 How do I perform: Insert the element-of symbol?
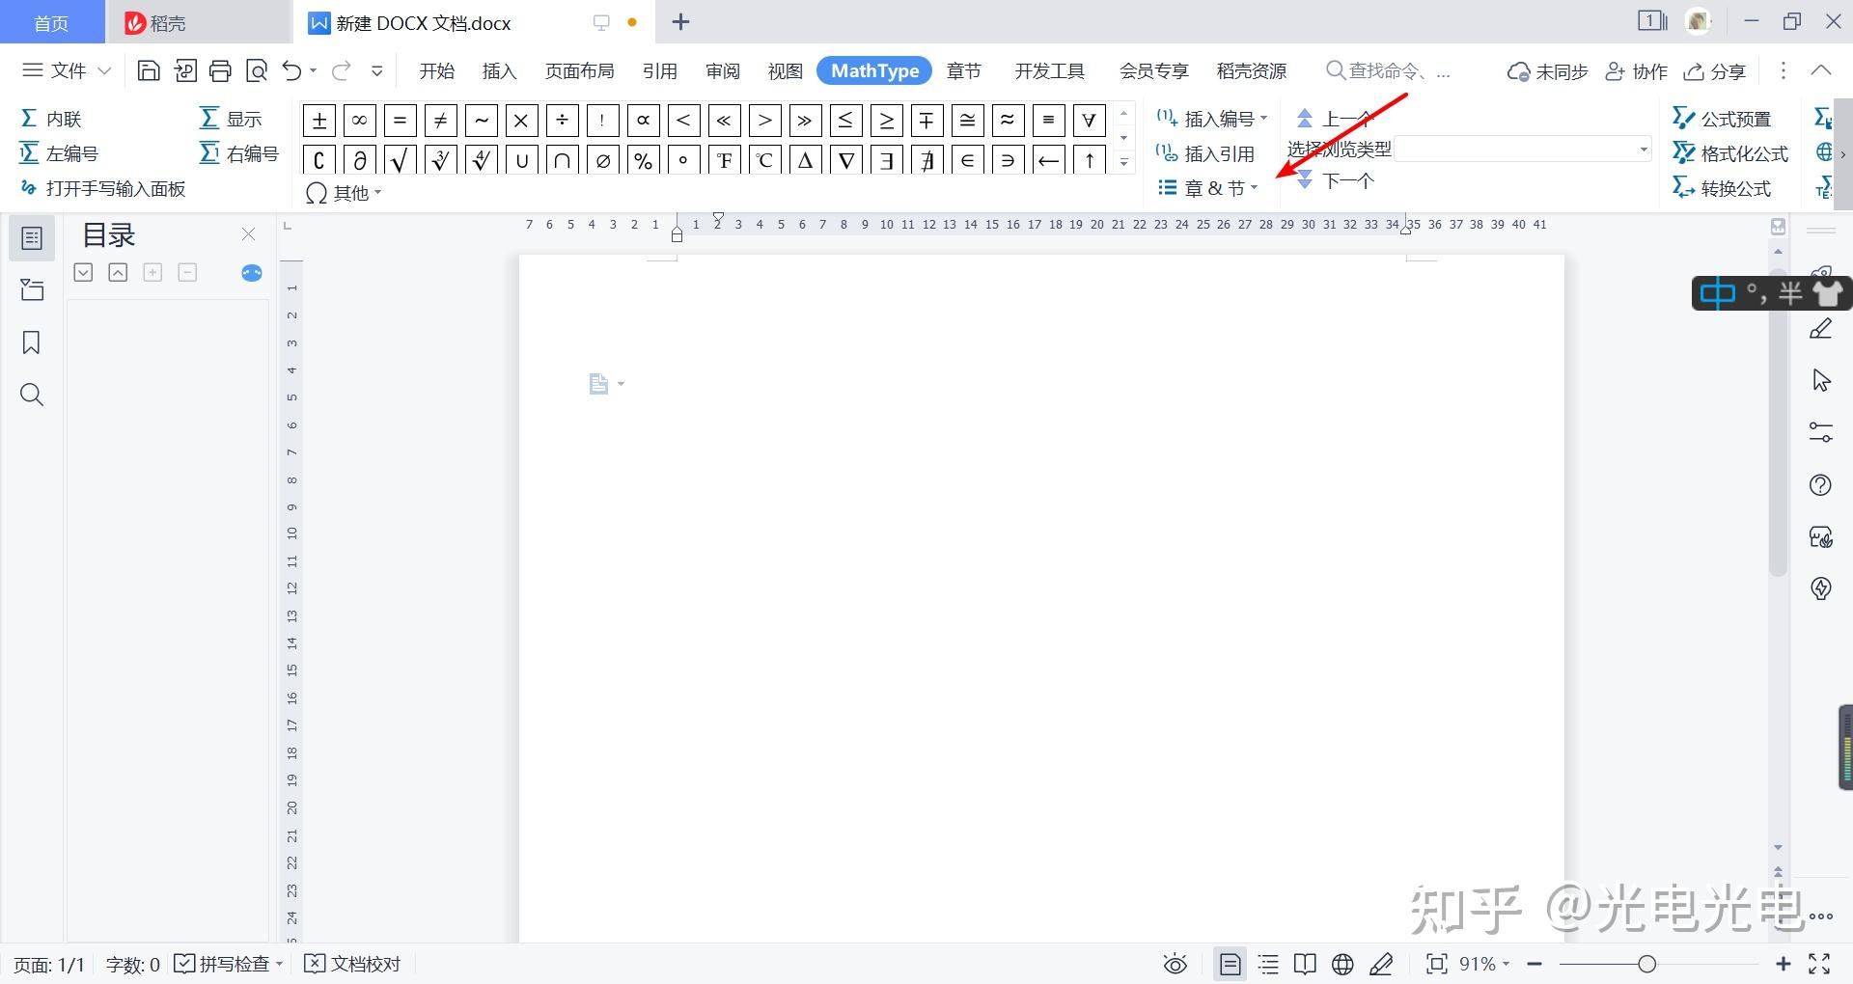(x=967, y=159)
